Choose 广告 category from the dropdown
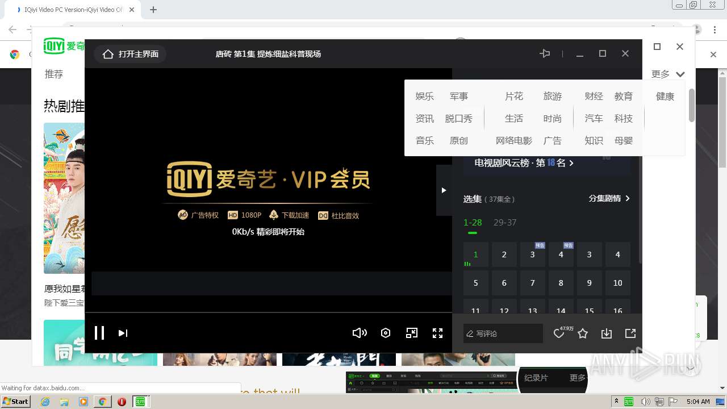This screenshot has width=727, height=409. coord(553,141)
